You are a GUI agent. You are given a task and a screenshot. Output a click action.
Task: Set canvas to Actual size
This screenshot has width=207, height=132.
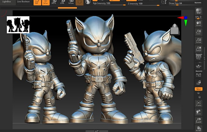point(198,40)
